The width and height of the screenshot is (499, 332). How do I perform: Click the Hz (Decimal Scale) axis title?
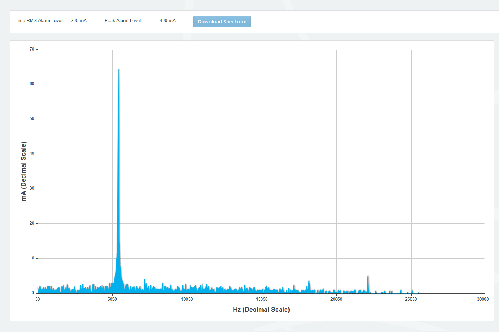click(261, 310)
